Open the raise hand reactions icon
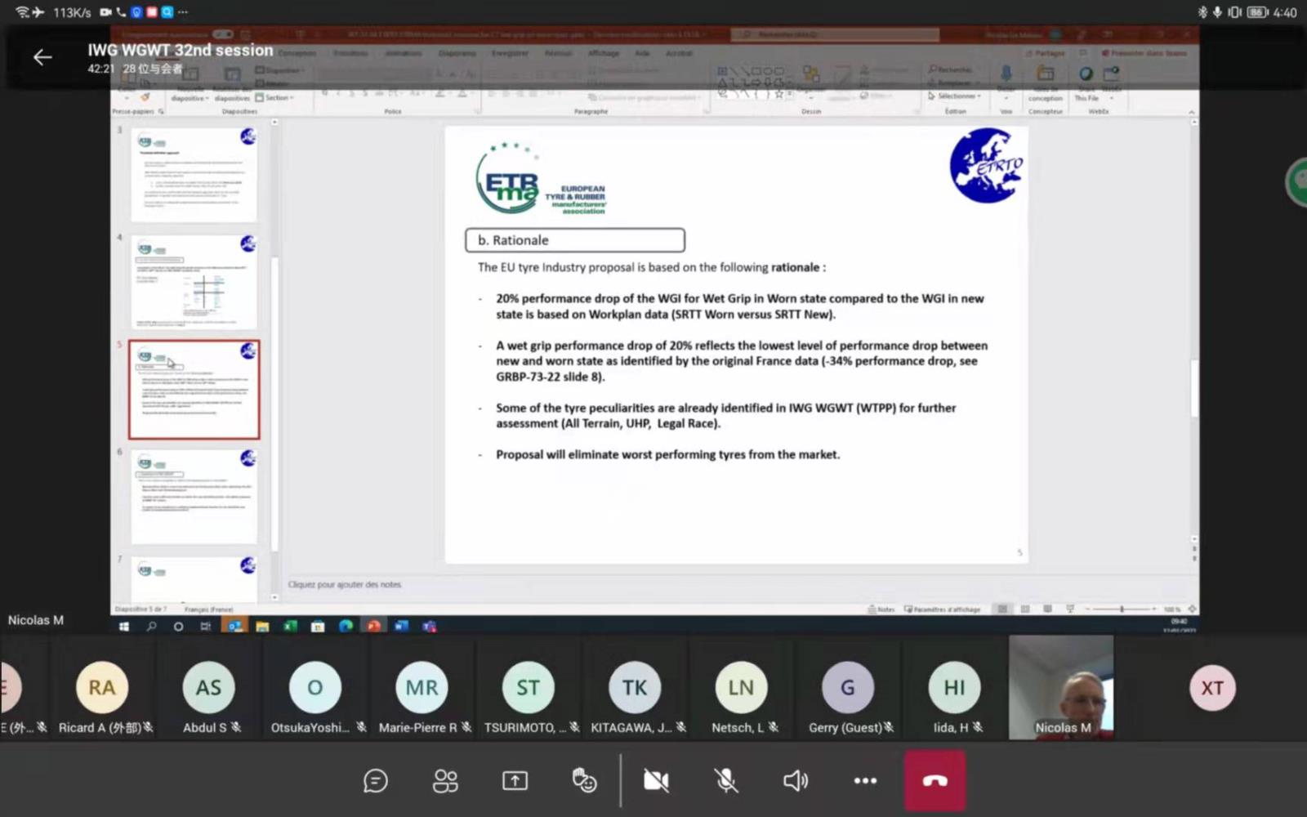This screenshot has width=1307, height=817. click(x=584, y=781)
